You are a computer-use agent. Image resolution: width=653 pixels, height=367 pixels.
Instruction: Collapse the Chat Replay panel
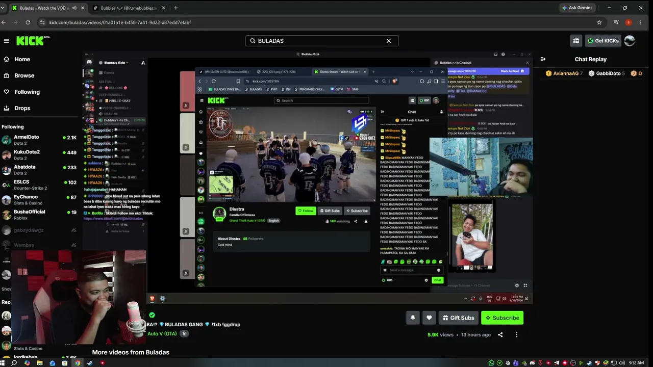click(x=543, y=59)
